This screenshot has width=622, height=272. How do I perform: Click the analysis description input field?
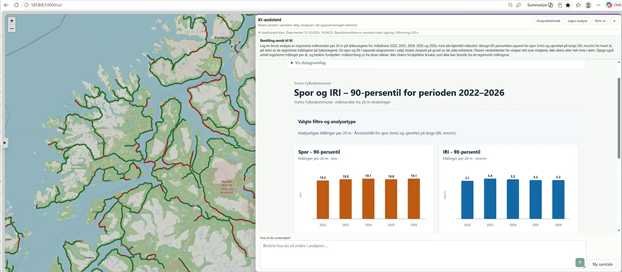pyautogui.click(x=423, y=255)
